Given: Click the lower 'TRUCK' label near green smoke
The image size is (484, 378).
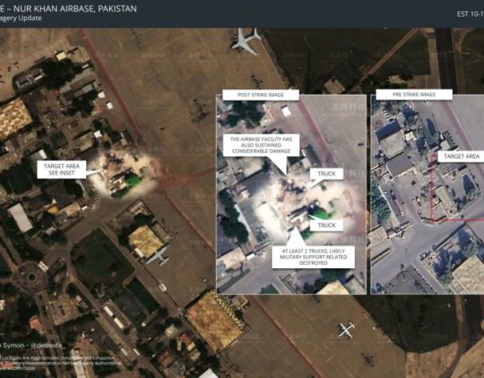Looking at the screenshot, I should 327,225.
